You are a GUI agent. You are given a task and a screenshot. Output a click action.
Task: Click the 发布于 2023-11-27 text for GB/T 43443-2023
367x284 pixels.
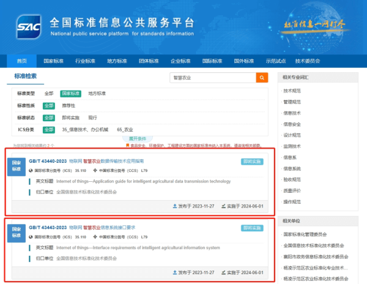point(196,272)
